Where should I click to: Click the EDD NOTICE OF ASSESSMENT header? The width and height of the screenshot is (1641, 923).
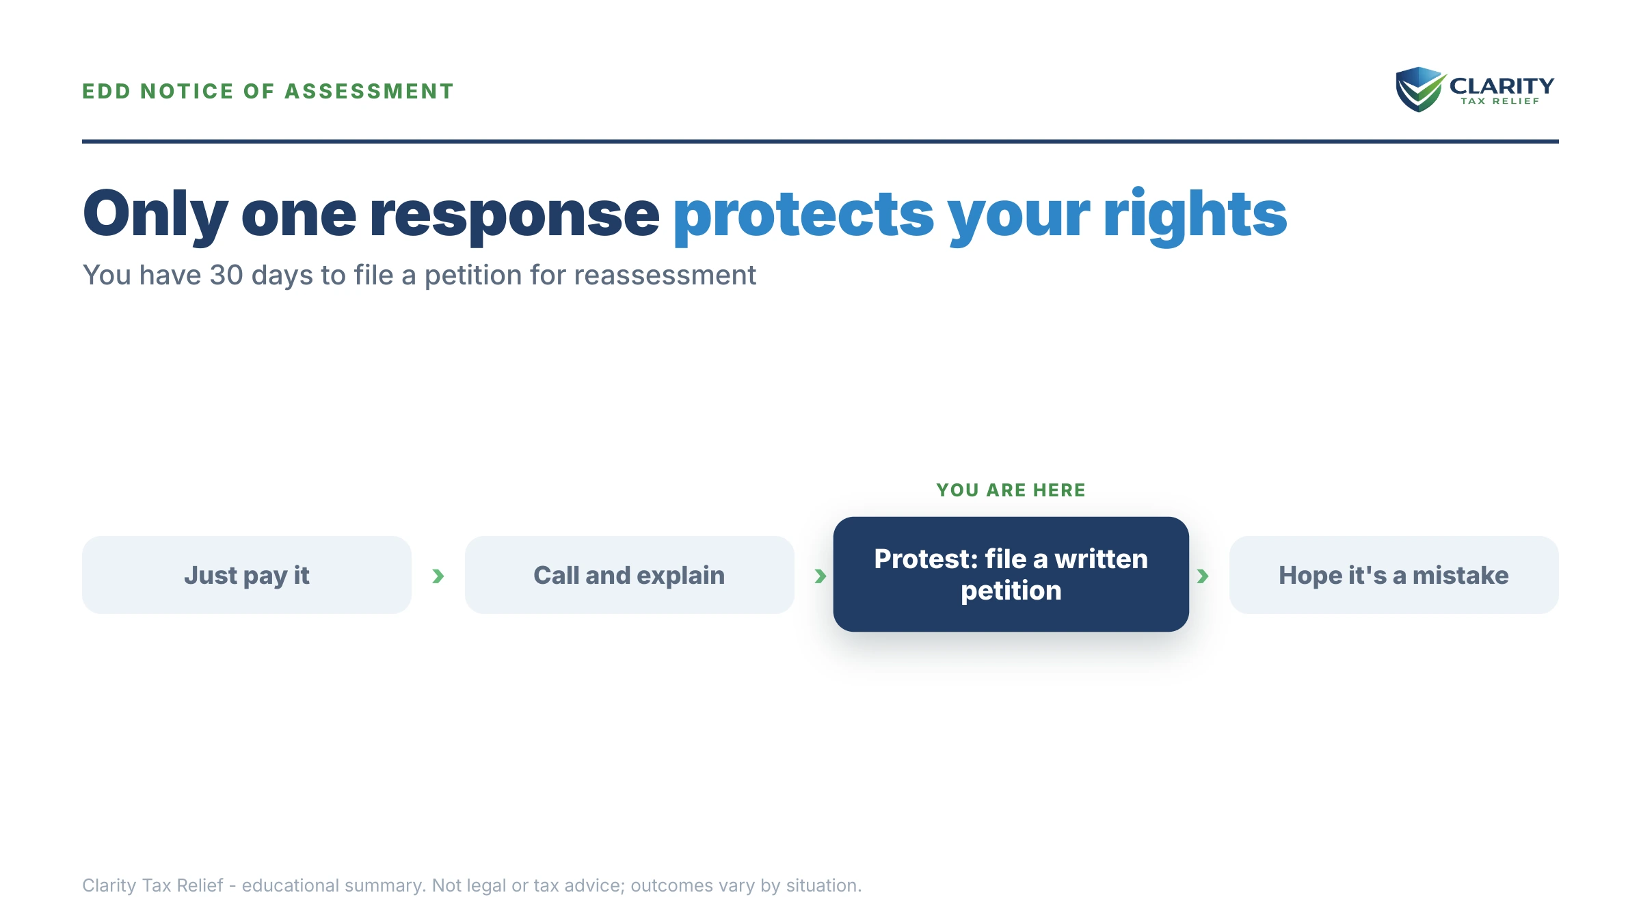pos(268,91)
